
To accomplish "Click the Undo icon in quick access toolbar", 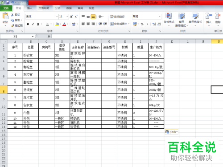I will pyautogui.click(x=12, y=2).
